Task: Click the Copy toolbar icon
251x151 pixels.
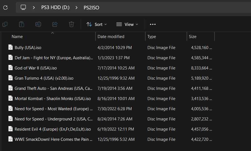Action: coord(5,24)
